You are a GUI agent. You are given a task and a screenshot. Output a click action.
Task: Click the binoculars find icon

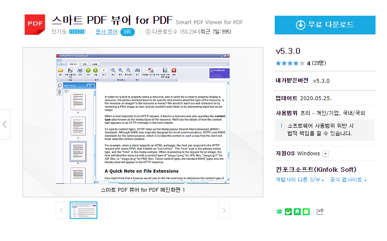tap(137, 70)
